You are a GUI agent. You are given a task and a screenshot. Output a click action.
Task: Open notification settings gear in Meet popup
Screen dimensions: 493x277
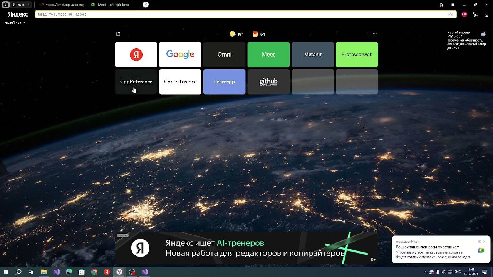480,242
